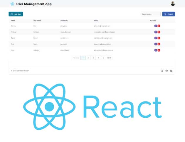Delete the janesmith user row
Screen dimensions: 185x142
click(159, 44)
